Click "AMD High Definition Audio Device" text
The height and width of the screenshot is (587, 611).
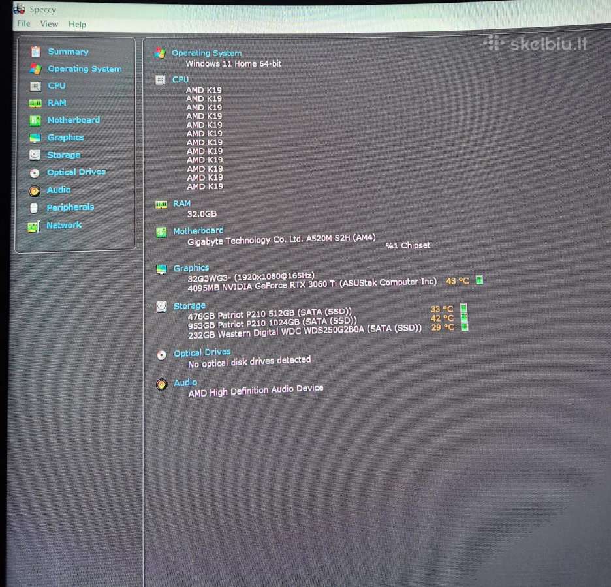click(x=256, y=391)
